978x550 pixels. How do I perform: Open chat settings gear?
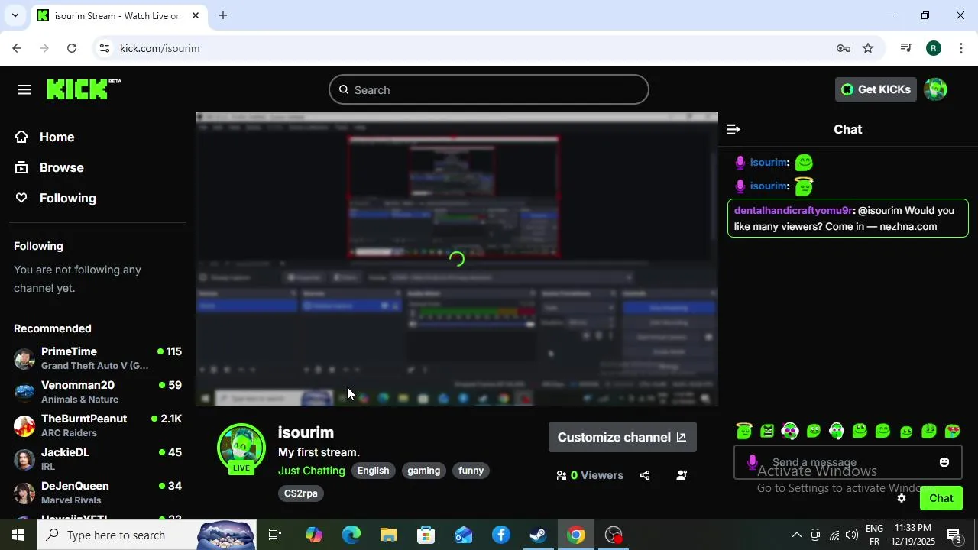point(902,498)
